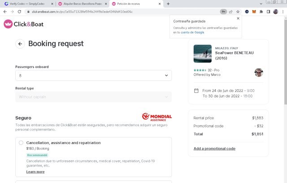Click the Click&Boat logo
This screenshot has height=183, width=287.
coord(24,24)
